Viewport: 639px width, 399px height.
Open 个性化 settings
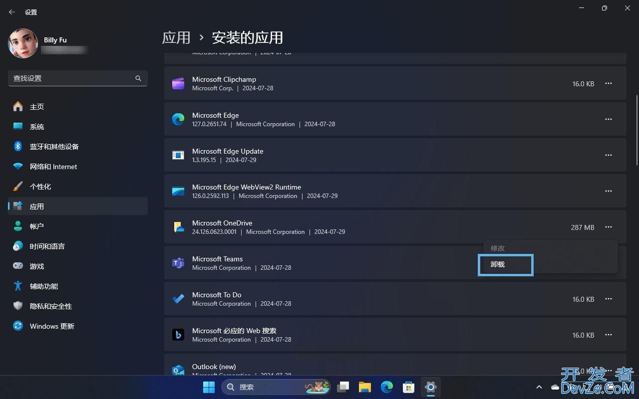pos(78,187)
